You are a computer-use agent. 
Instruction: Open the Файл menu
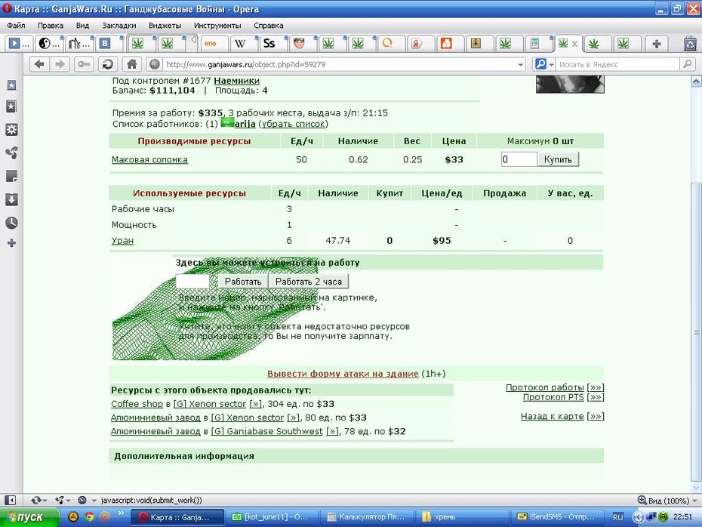(x=16, y=26)
